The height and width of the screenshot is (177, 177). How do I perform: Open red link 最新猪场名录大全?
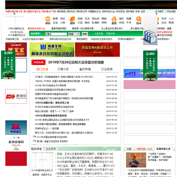pyautogui.click(x=36, y=29)
